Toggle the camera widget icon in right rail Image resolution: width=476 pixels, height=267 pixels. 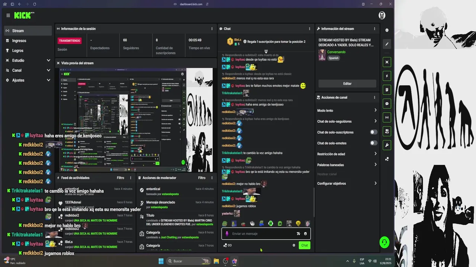tap(387, 131)
